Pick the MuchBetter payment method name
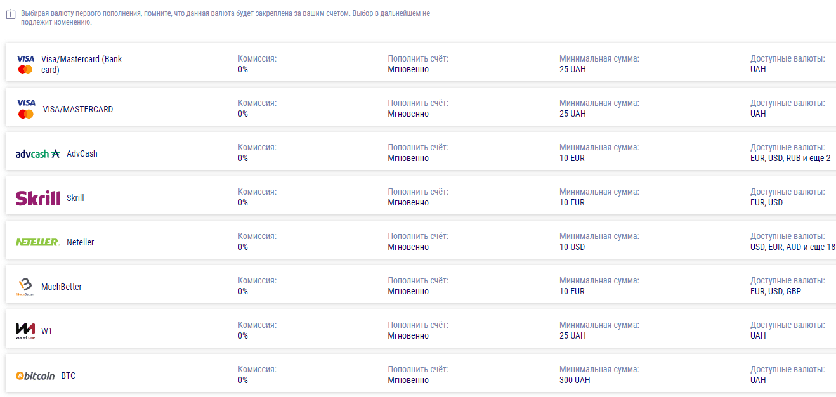The image size is (836, 397). click(62, 287)
